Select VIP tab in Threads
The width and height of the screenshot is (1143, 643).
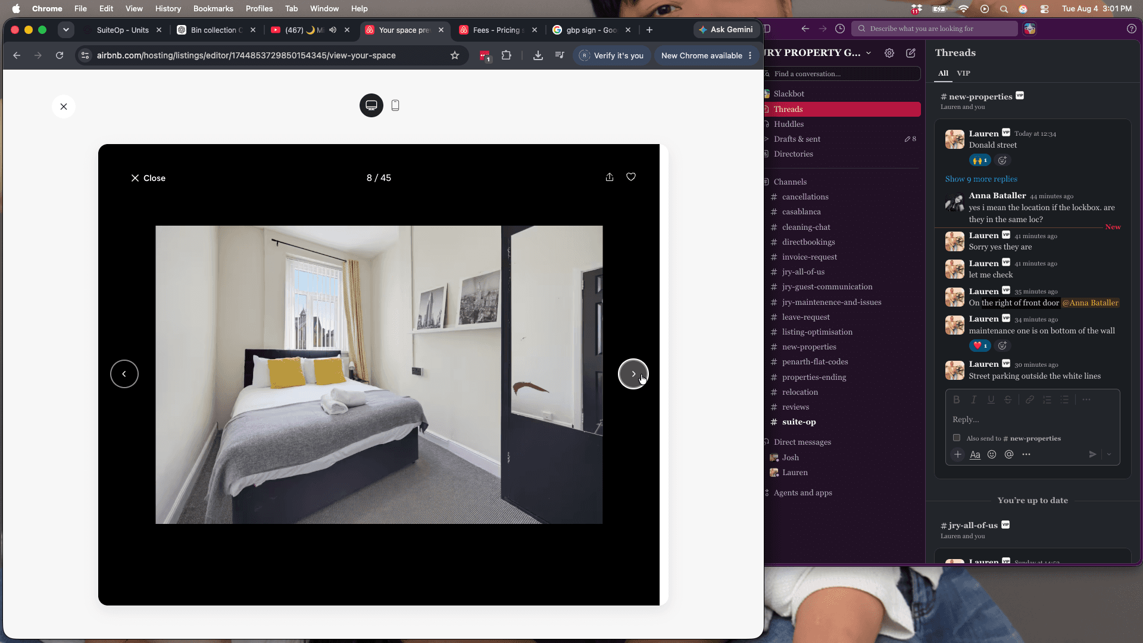click(x=963, y=73)
